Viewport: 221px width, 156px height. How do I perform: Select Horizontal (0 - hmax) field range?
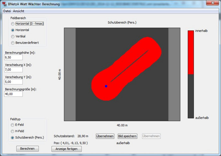coord(13,24)
